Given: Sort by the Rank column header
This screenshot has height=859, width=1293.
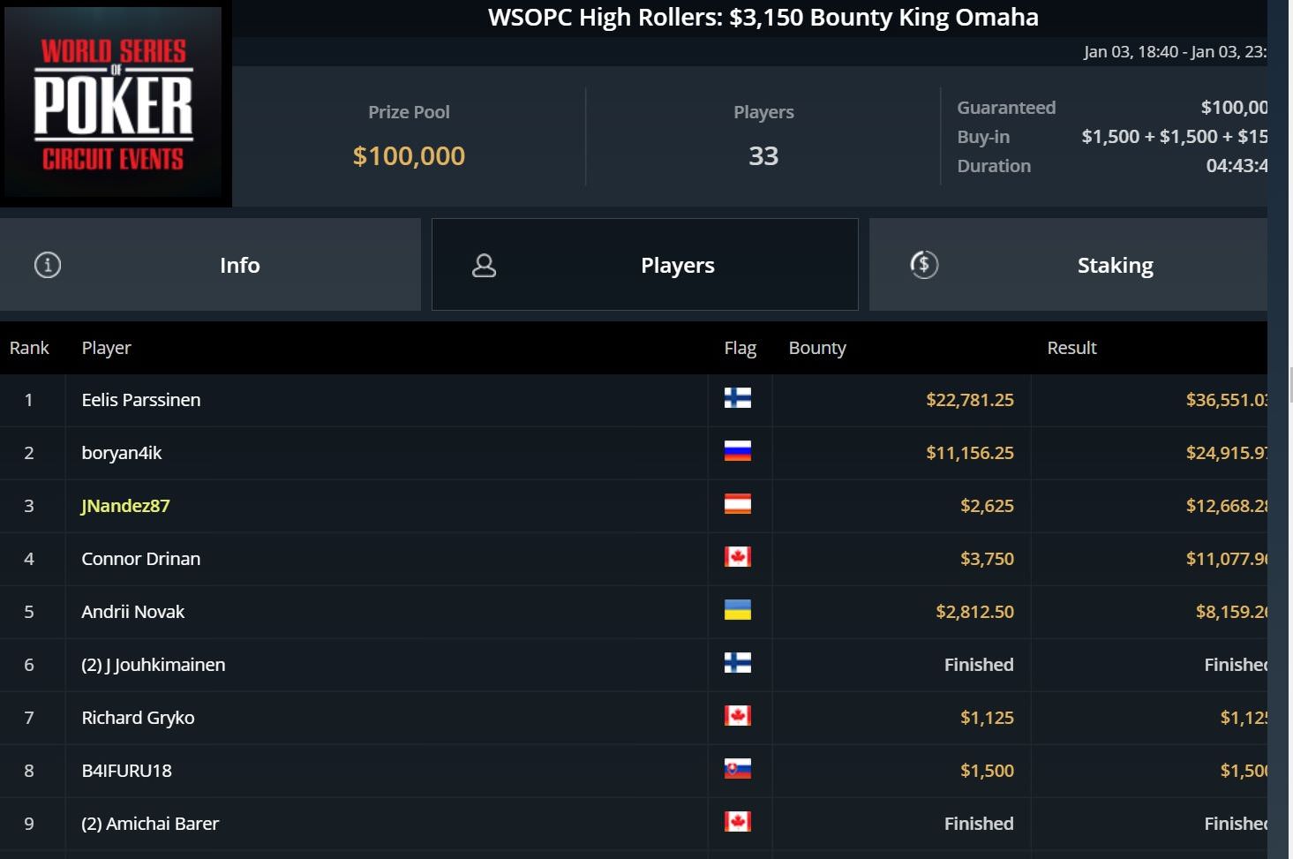Looking at the screenshot, I should [29, 348].
